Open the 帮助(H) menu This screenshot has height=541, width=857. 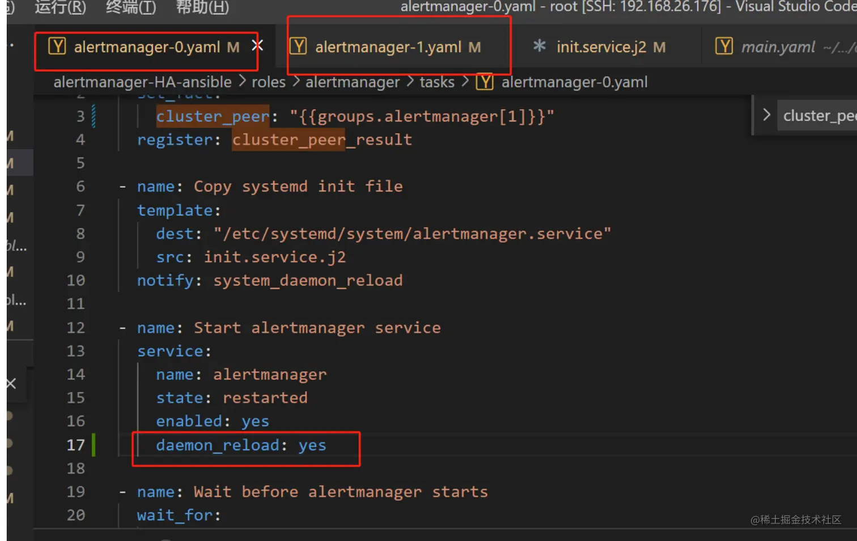202,7
